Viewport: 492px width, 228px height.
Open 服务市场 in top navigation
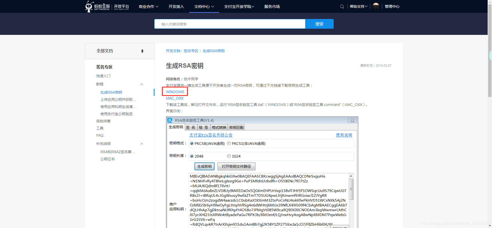point(272,6)
